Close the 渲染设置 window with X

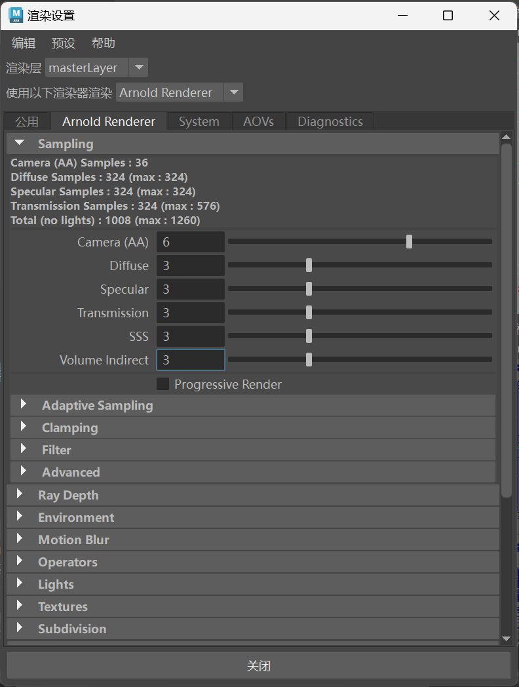[494, 15]
